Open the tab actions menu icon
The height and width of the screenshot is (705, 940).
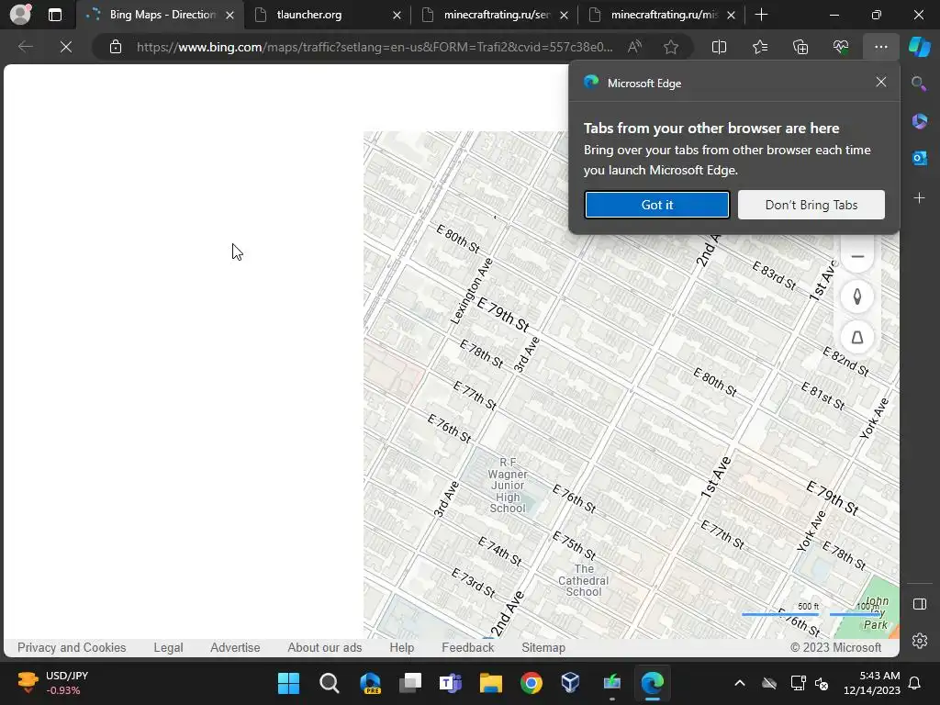click(x=54, y=15)
